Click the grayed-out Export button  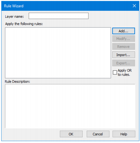click(x=124, y=63)
